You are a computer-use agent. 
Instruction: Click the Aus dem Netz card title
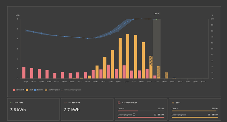pos(74,103)
